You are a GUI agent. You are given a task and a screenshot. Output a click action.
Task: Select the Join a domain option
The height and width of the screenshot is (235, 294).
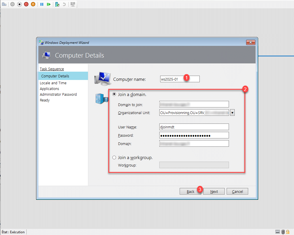pos(114,94)
